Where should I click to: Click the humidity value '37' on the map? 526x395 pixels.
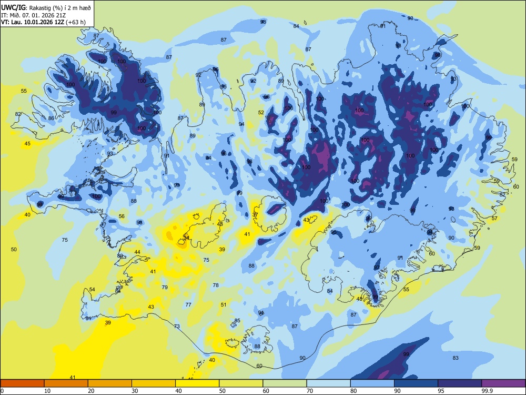coord(255,215)
